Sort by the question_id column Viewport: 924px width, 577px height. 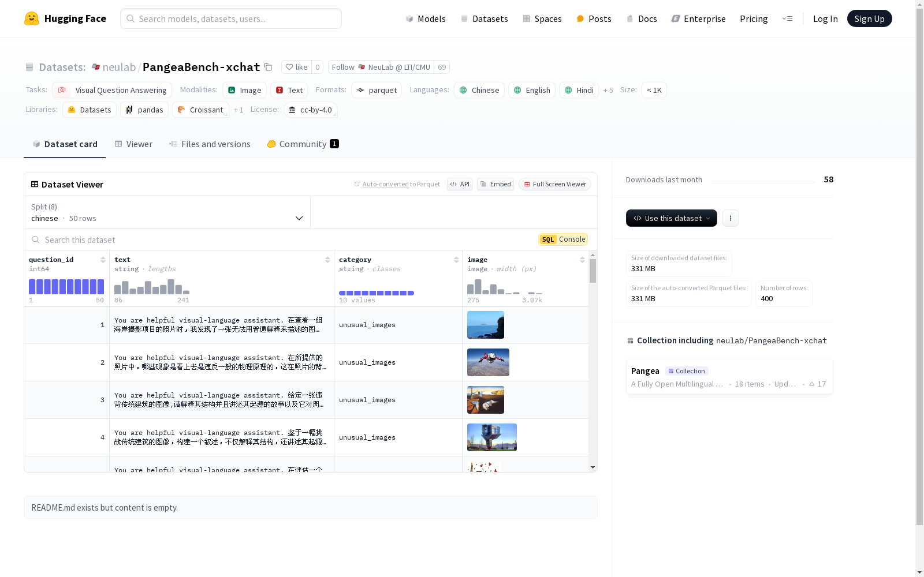[x=103, y=260]
